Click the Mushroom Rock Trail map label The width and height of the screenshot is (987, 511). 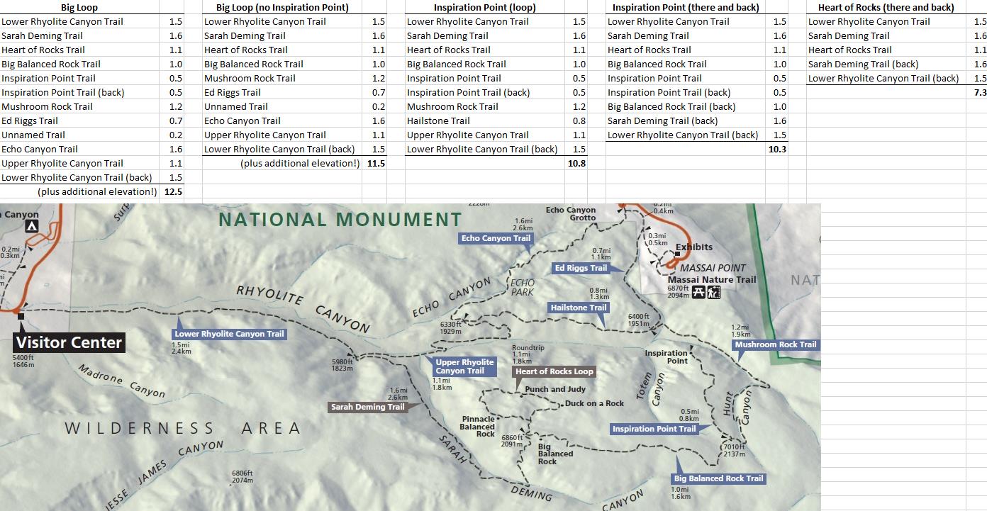(x=775, y=344)
